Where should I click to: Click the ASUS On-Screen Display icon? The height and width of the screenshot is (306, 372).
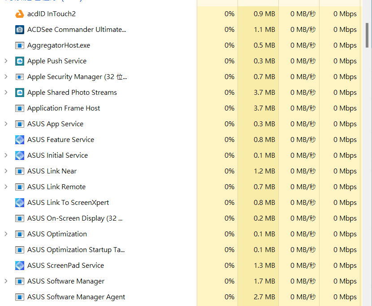tap(19, 218)
